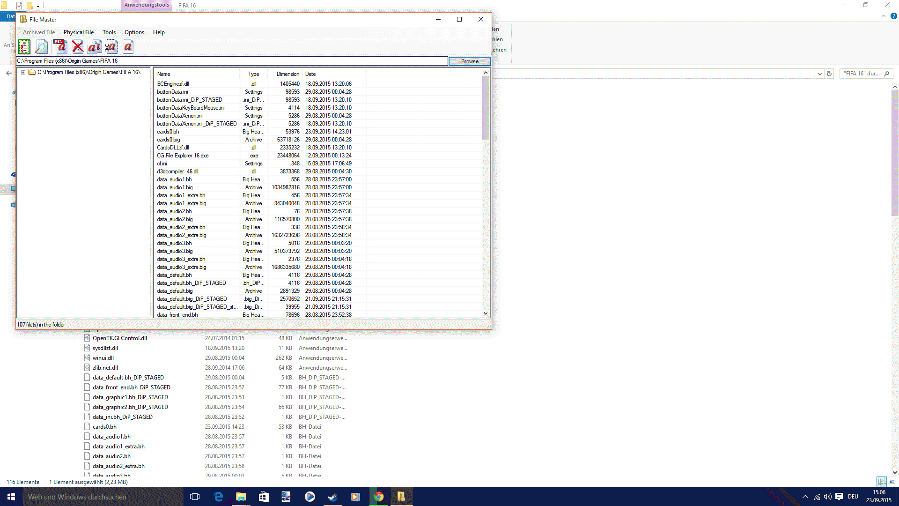Viewport: 899px width, 506px height.
Task: Open Steam from the taskbar
Action: [x=332, y=497]
